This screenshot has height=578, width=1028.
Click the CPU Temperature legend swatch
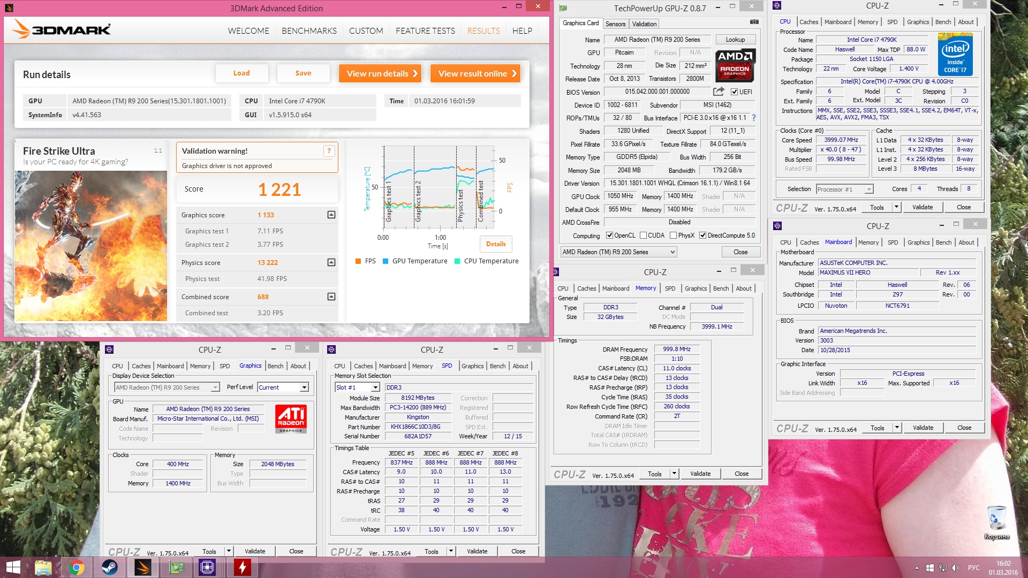pos(457,261)
